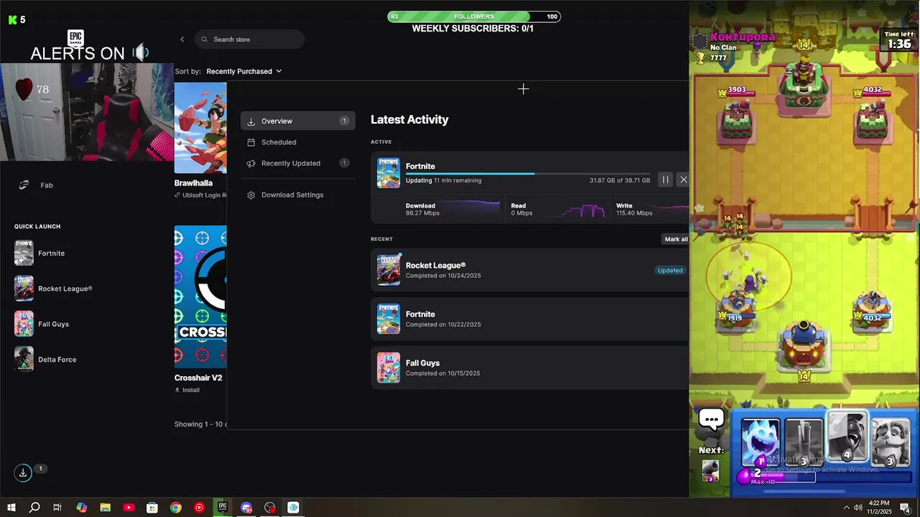This screenshot has width=920, height=517.
Task: Click the Fortnite thumbnail in the Active download
Action: pos(388,173)
